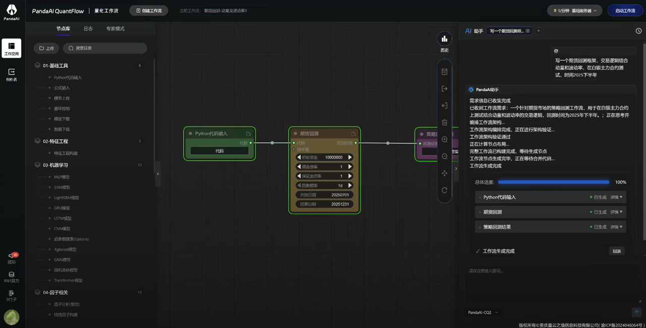Decrease 初始资金 with left arrow
646x328 pixels.
(299, 157)
